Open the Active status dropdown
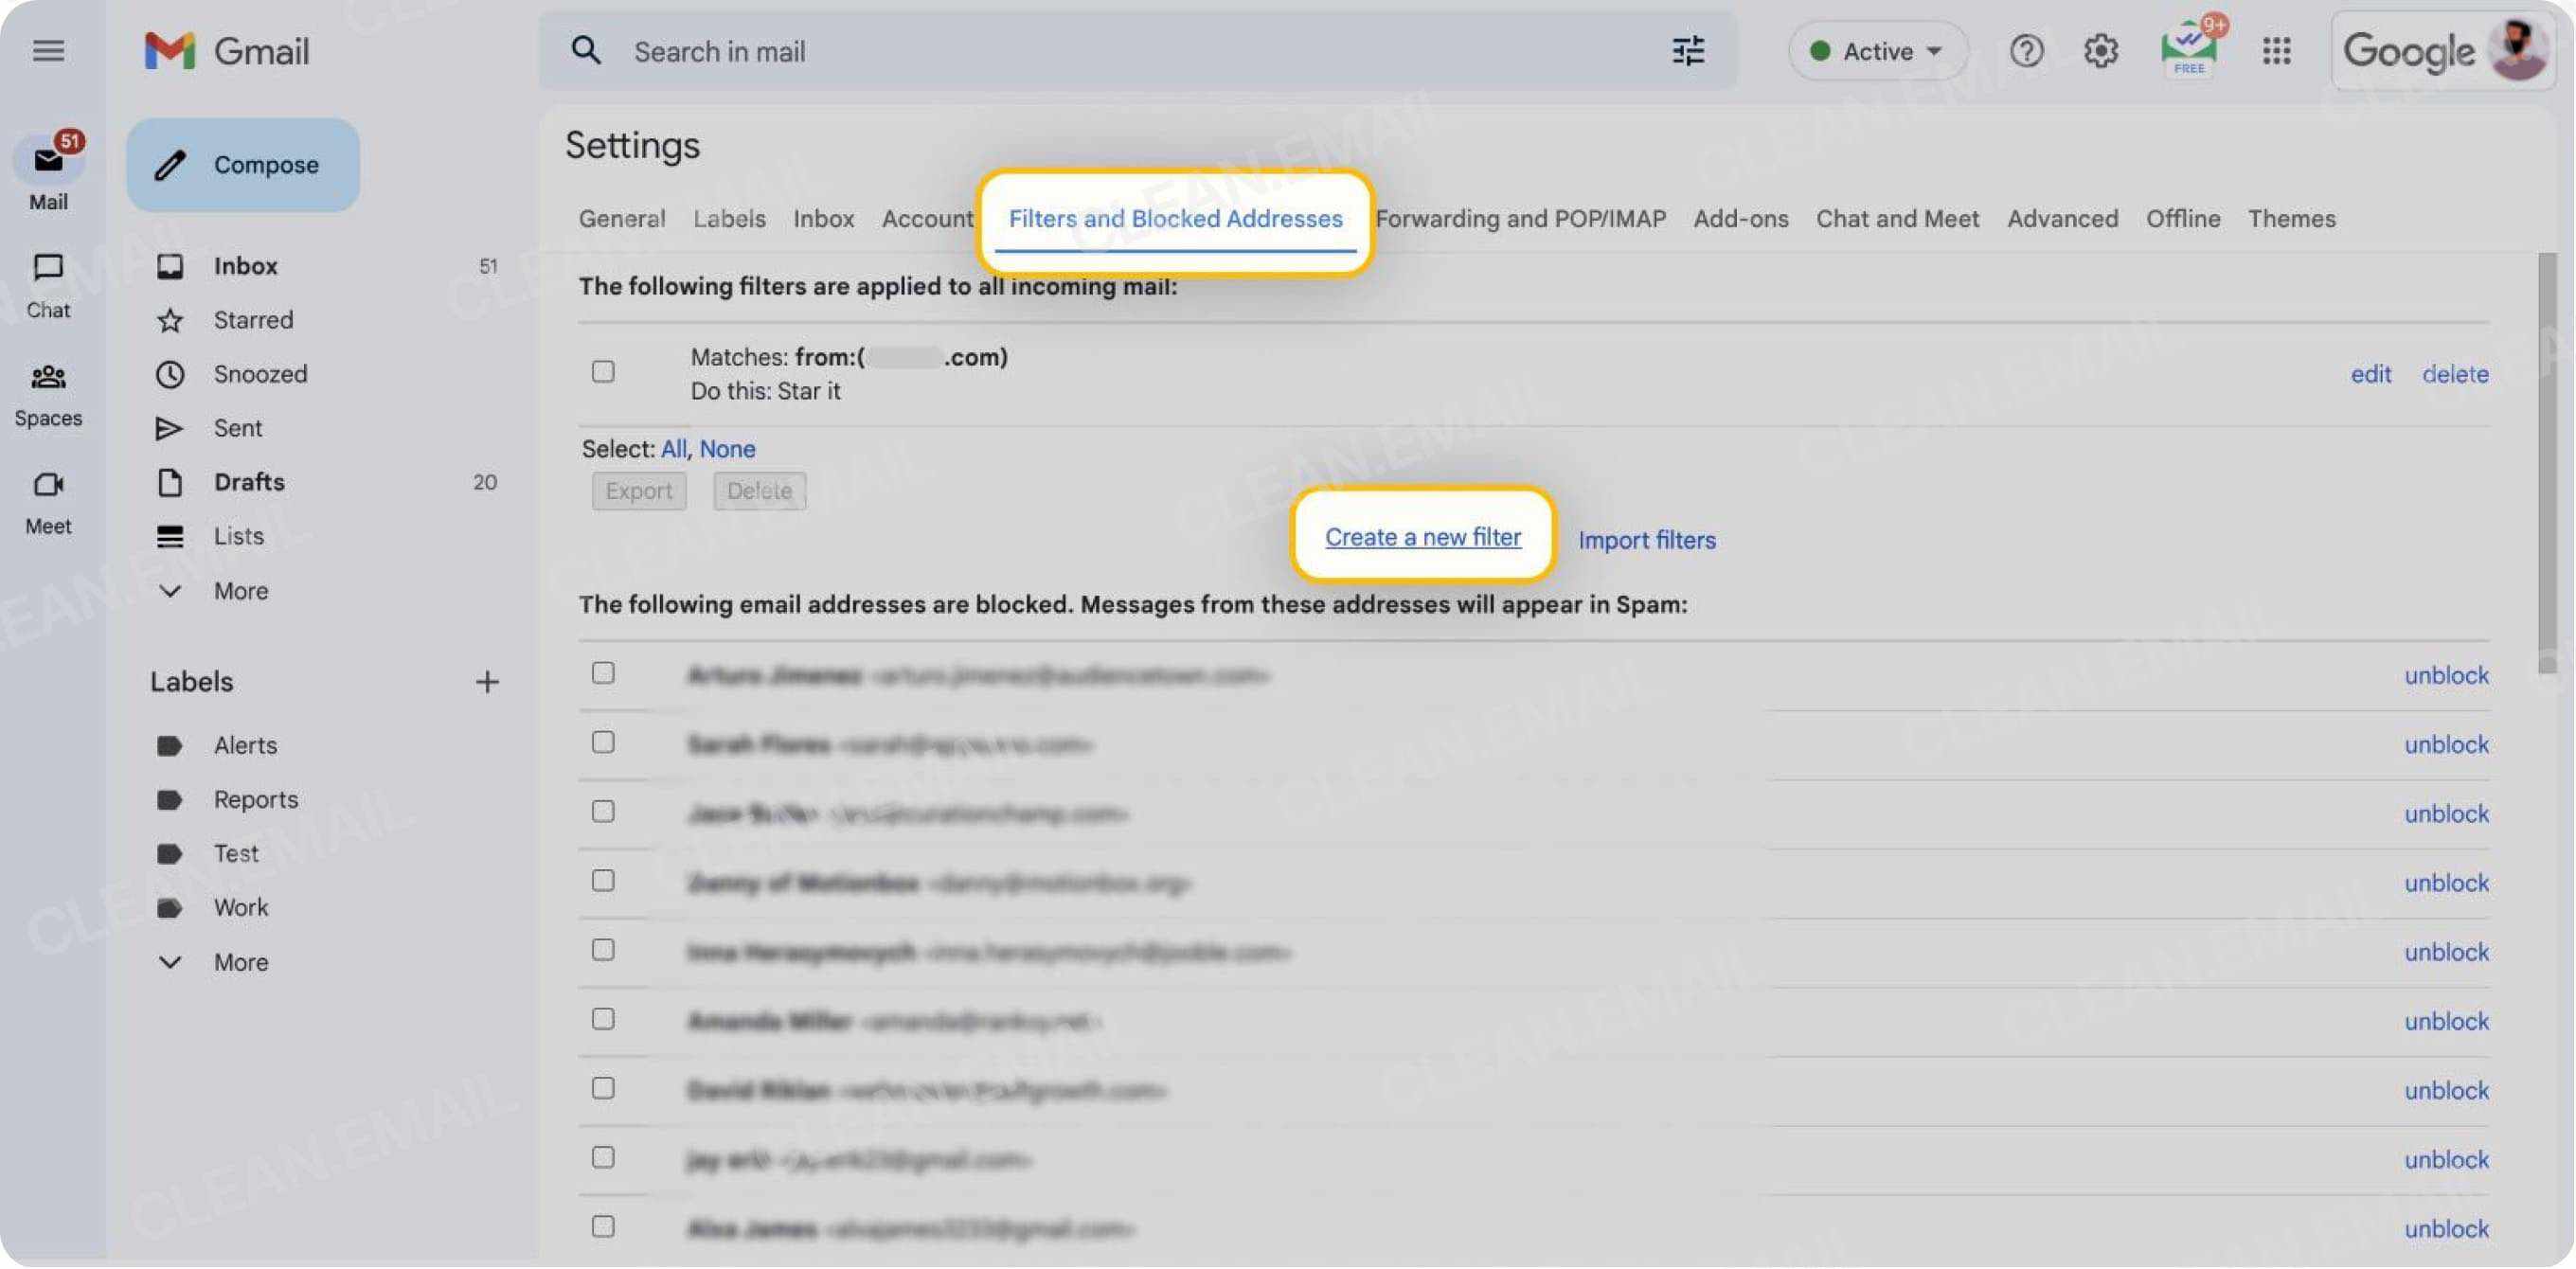 click(x=1877, y=50)
